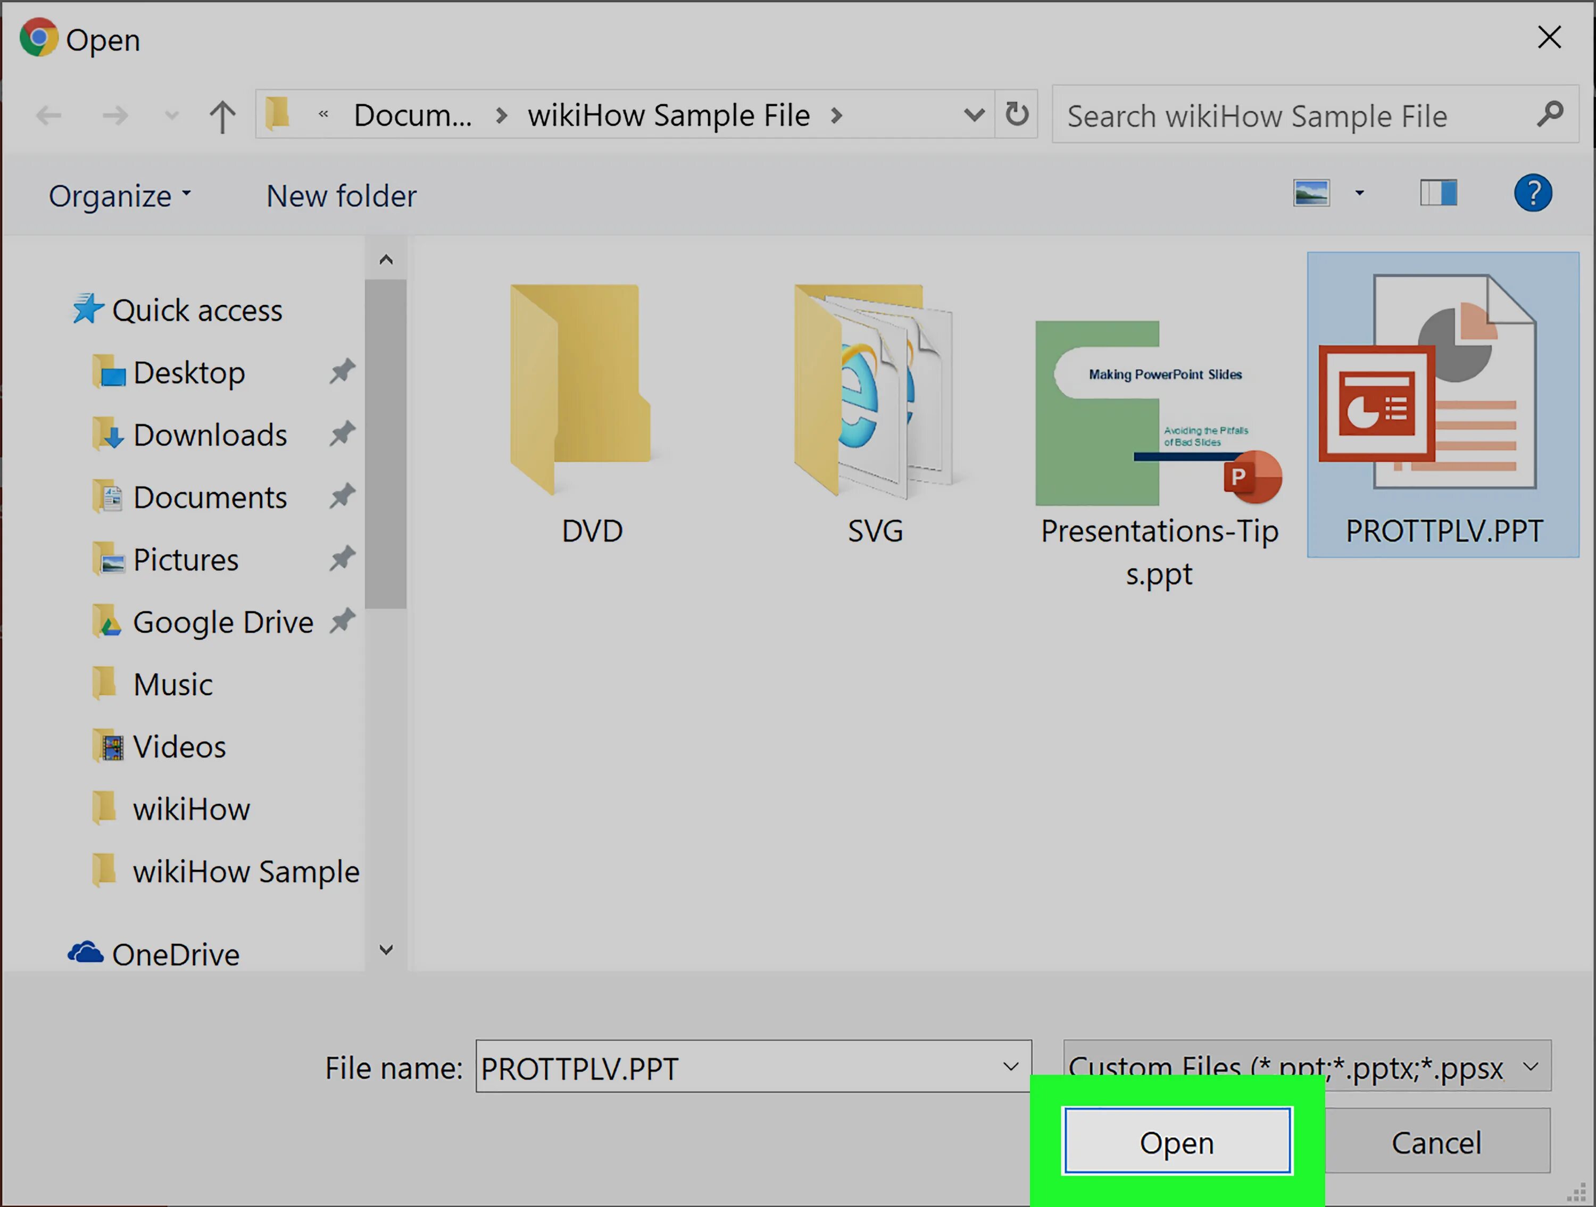Open wikiHow Sample in navigation pane
1596x1207 pixels.
[x=246, y=871]
